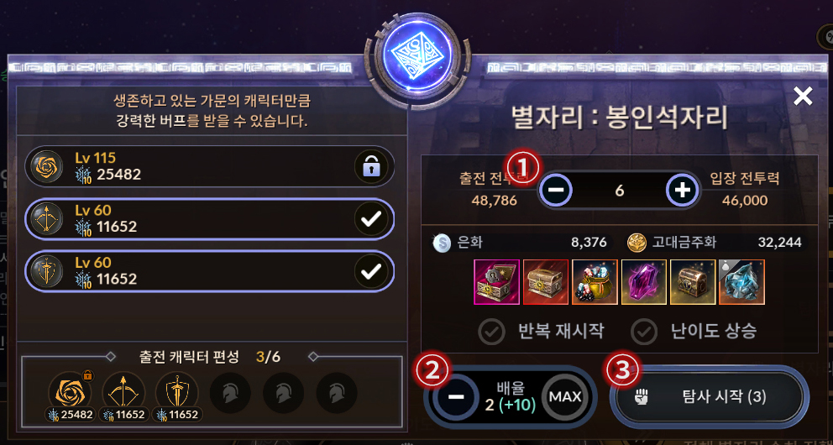
Task: Select the rose character in lineup slot
Action: (x=70, y=392)
